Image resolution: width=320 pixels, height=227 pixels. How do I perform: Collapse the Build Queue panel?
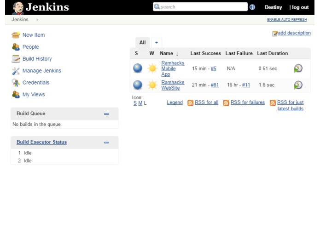click(x=106, y=114)
